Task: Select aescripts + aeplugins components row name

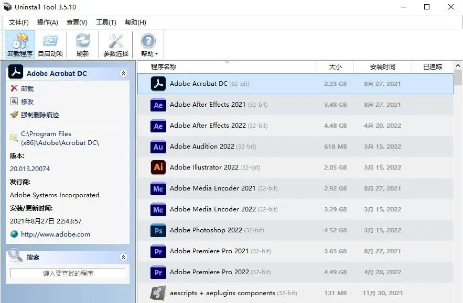Action: 222,293
